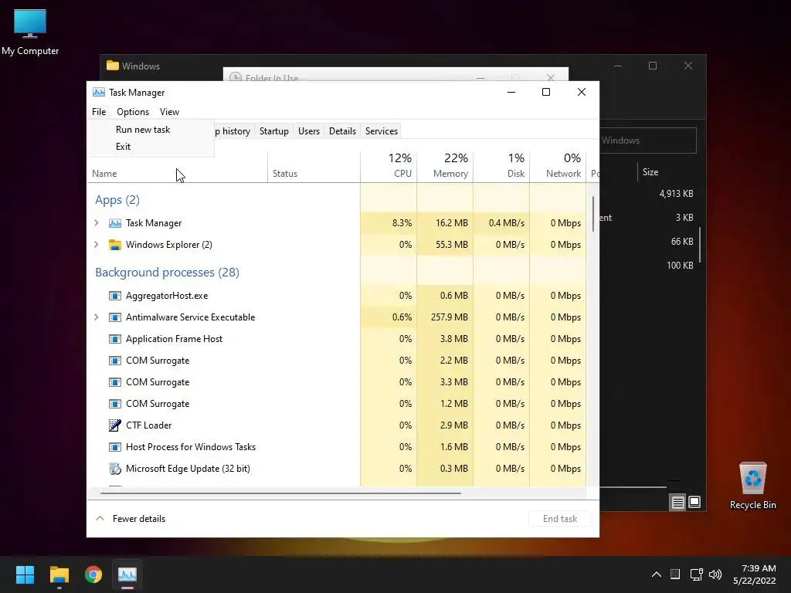Show hidden tray icons chevron
Viewport: 791px width, 593px height.
click(657, 574)
